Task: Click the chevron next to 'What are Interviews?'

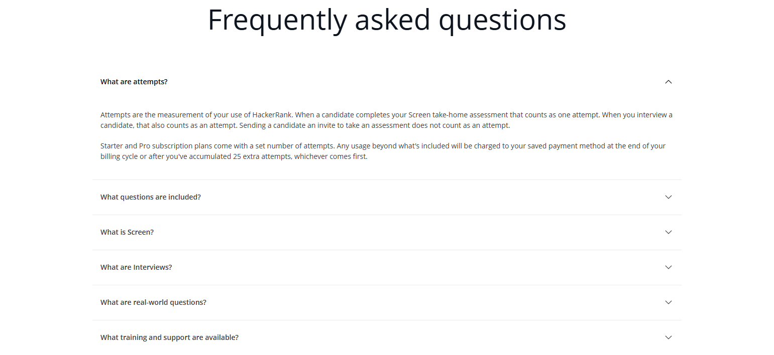Action: coord(668,267)
